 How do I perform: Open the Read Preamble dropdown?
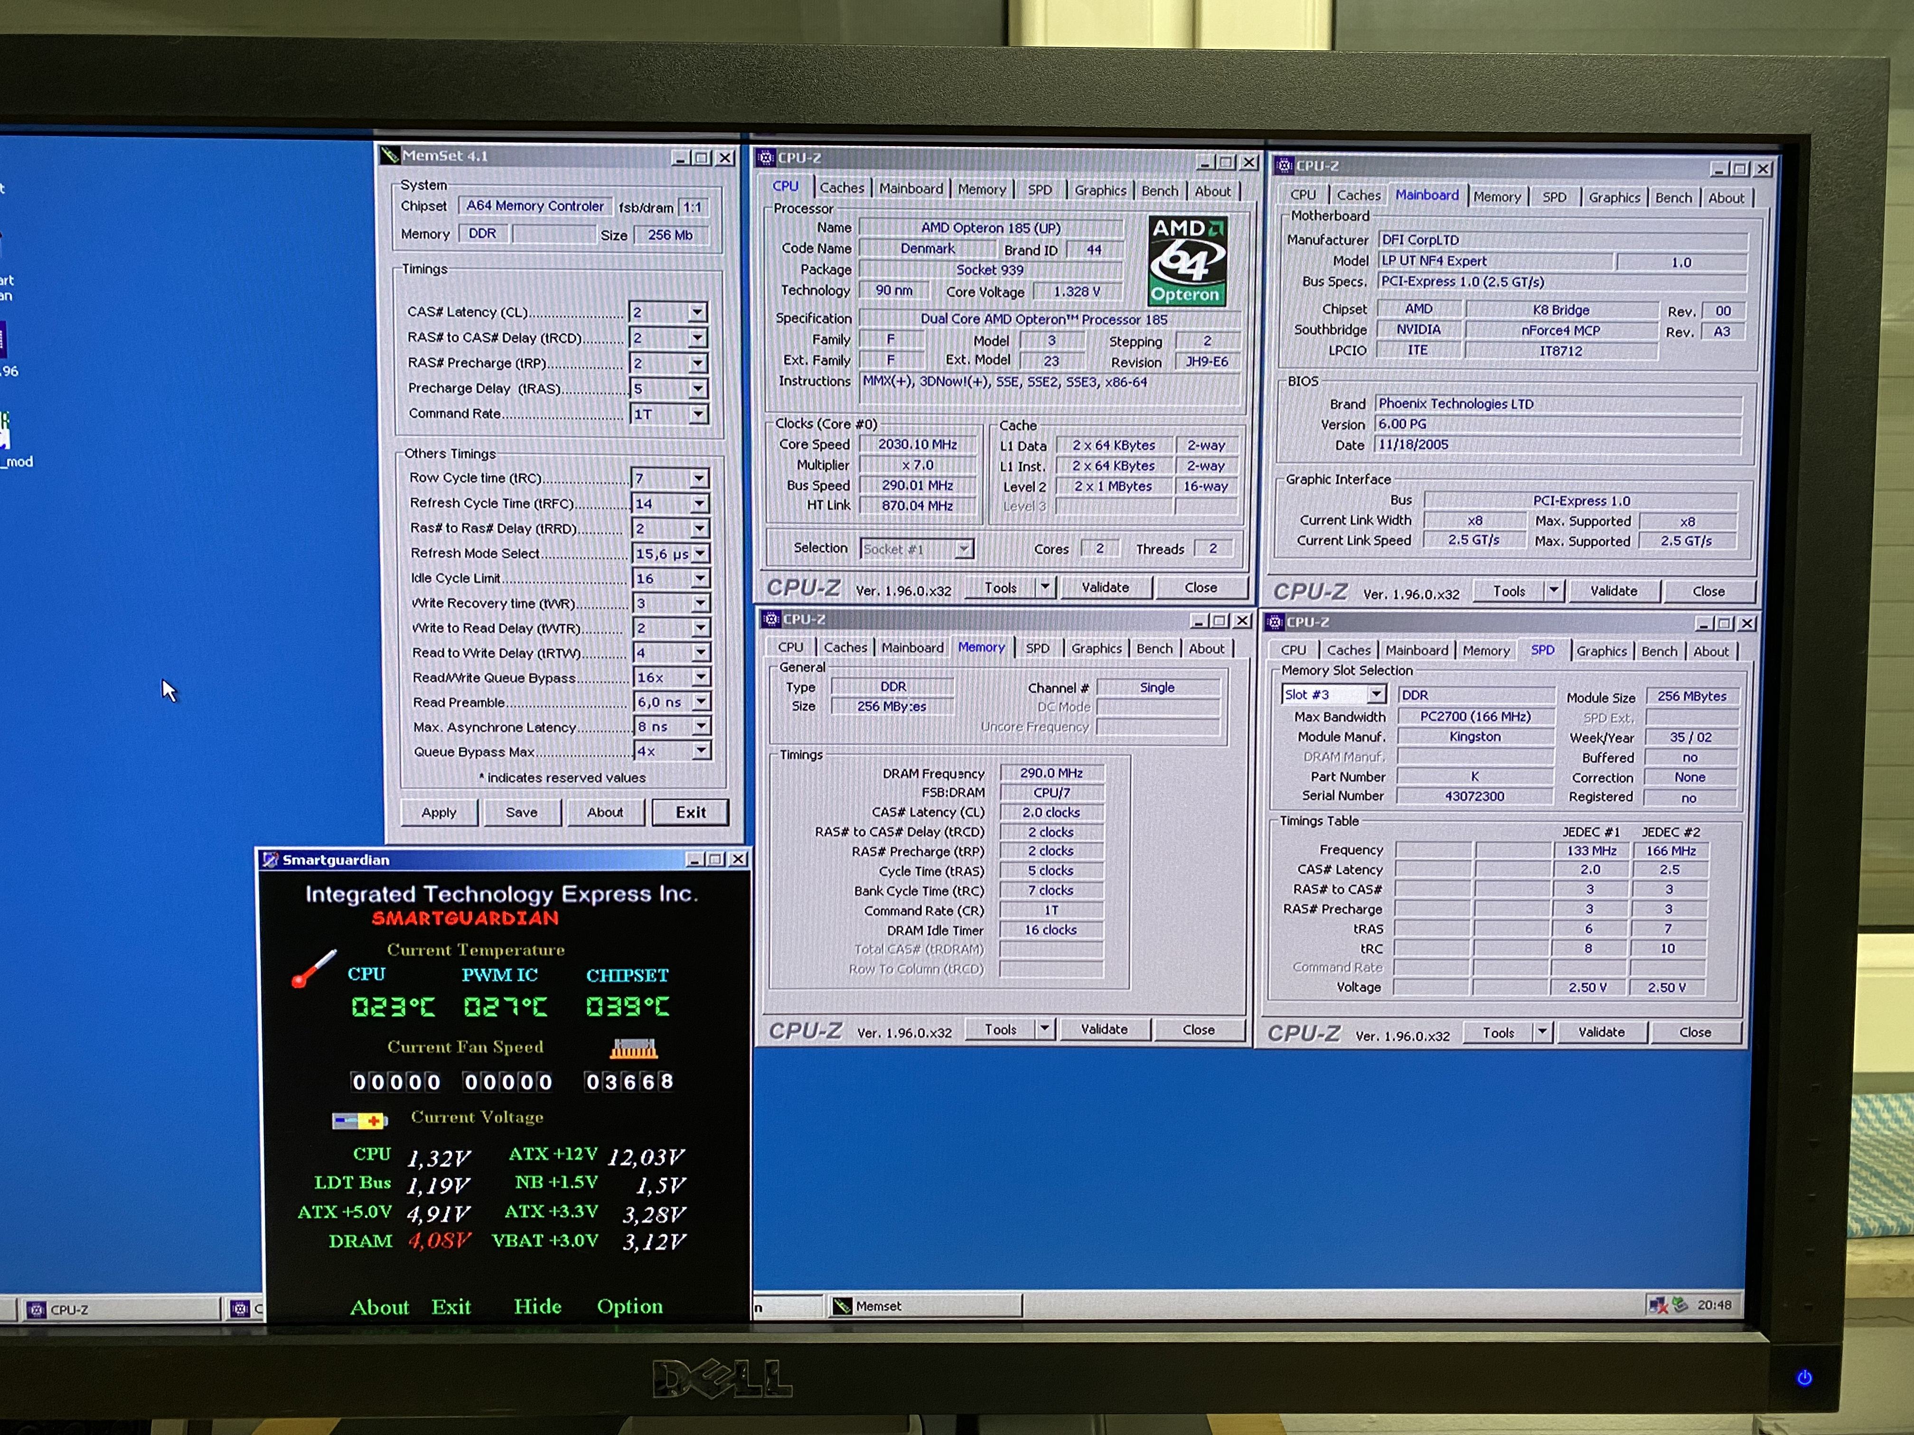[x=701, y=702]
